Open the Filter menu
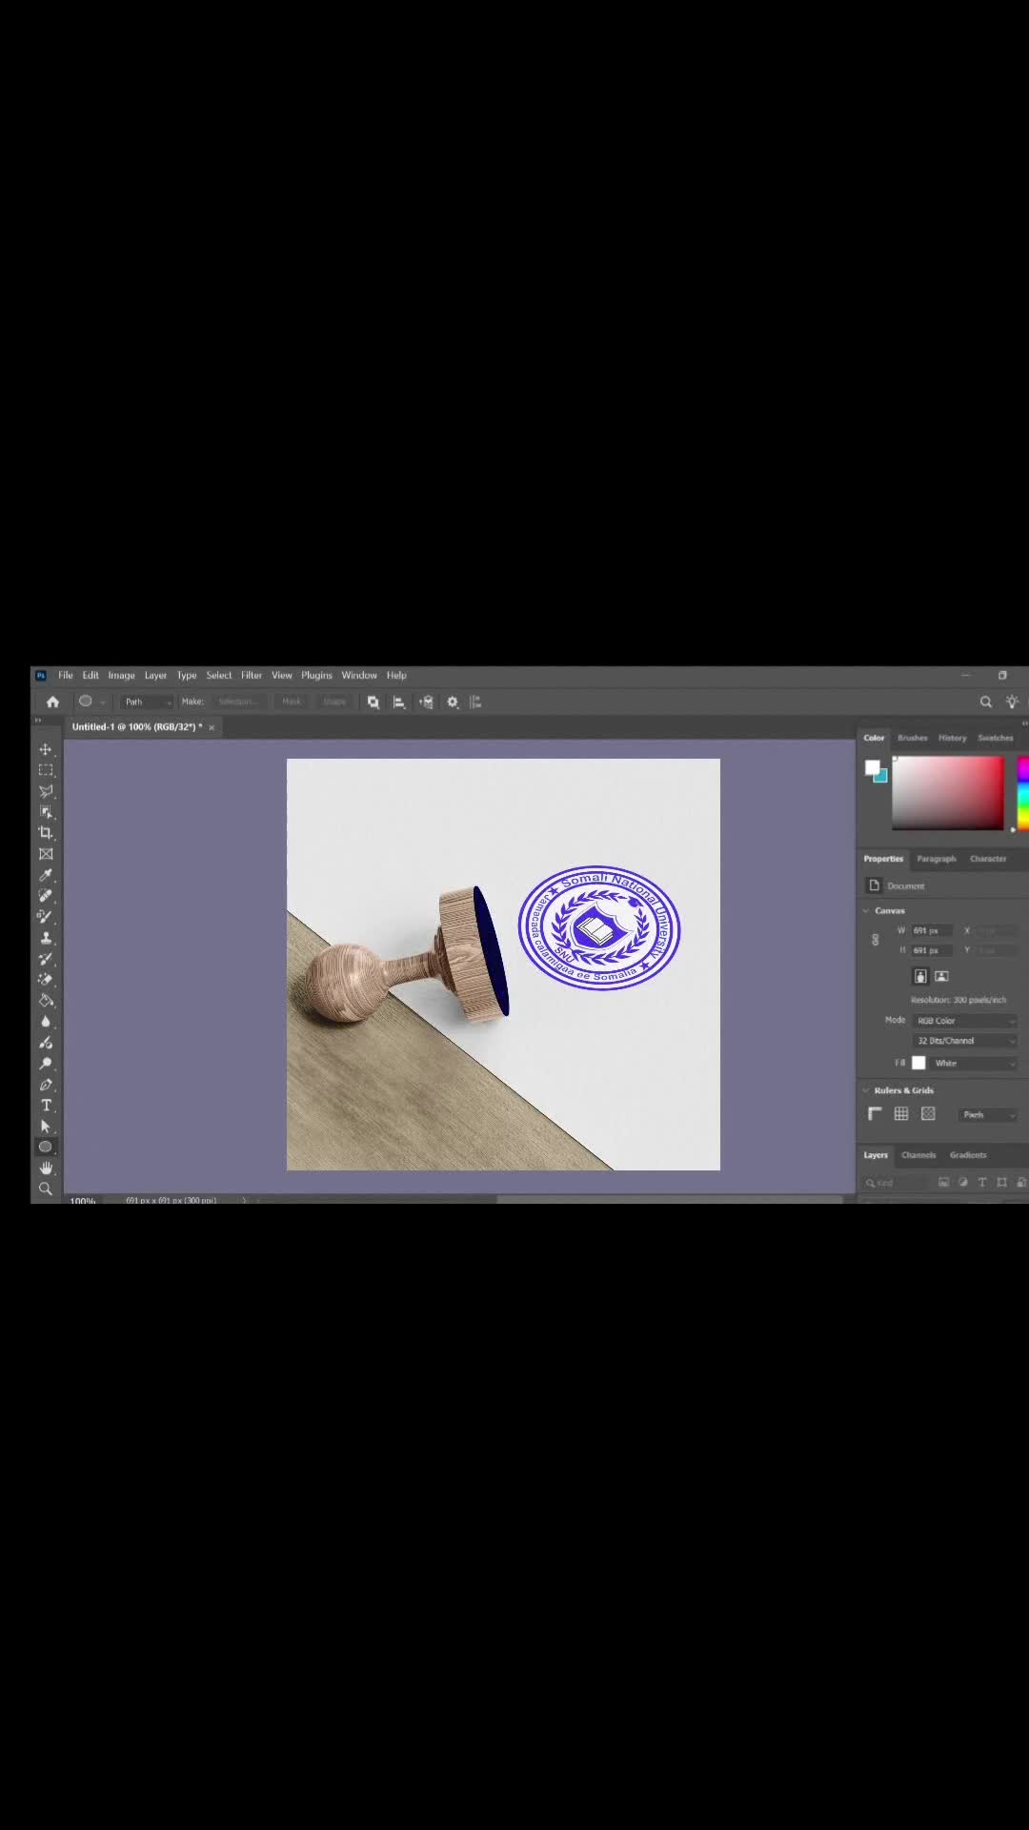Image resolution: width=1029 pixels, height=1830 pixels. (x=252, y=675)
